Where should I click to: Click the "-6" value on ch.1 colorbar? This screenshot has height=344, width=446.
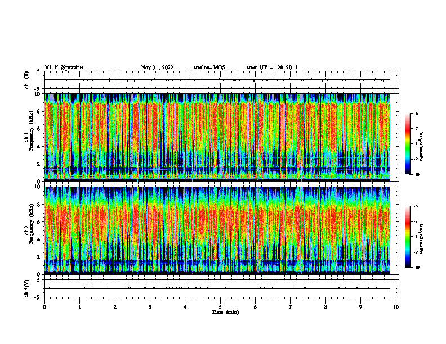pyautogui.click(x=416, y=114)
